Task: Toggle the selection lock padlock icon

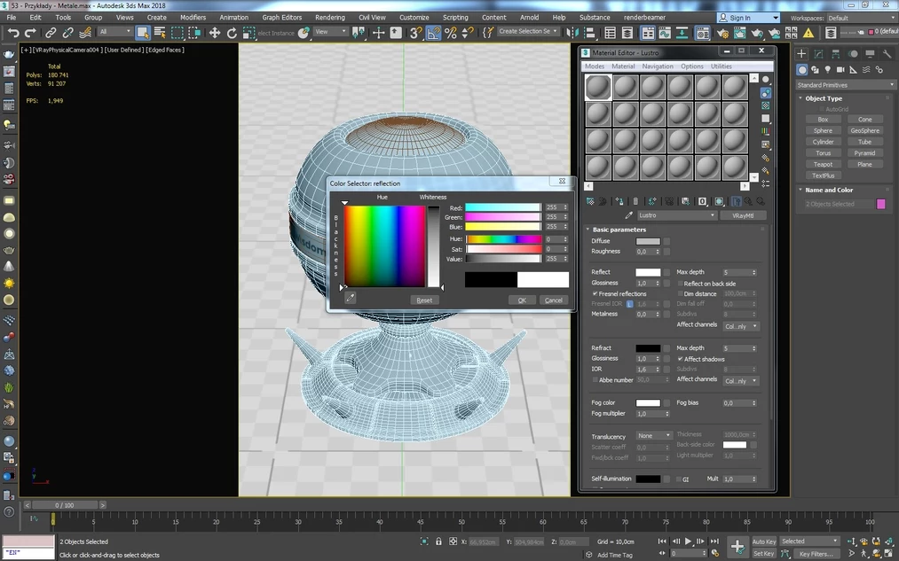Action: (x=438, y=541)
